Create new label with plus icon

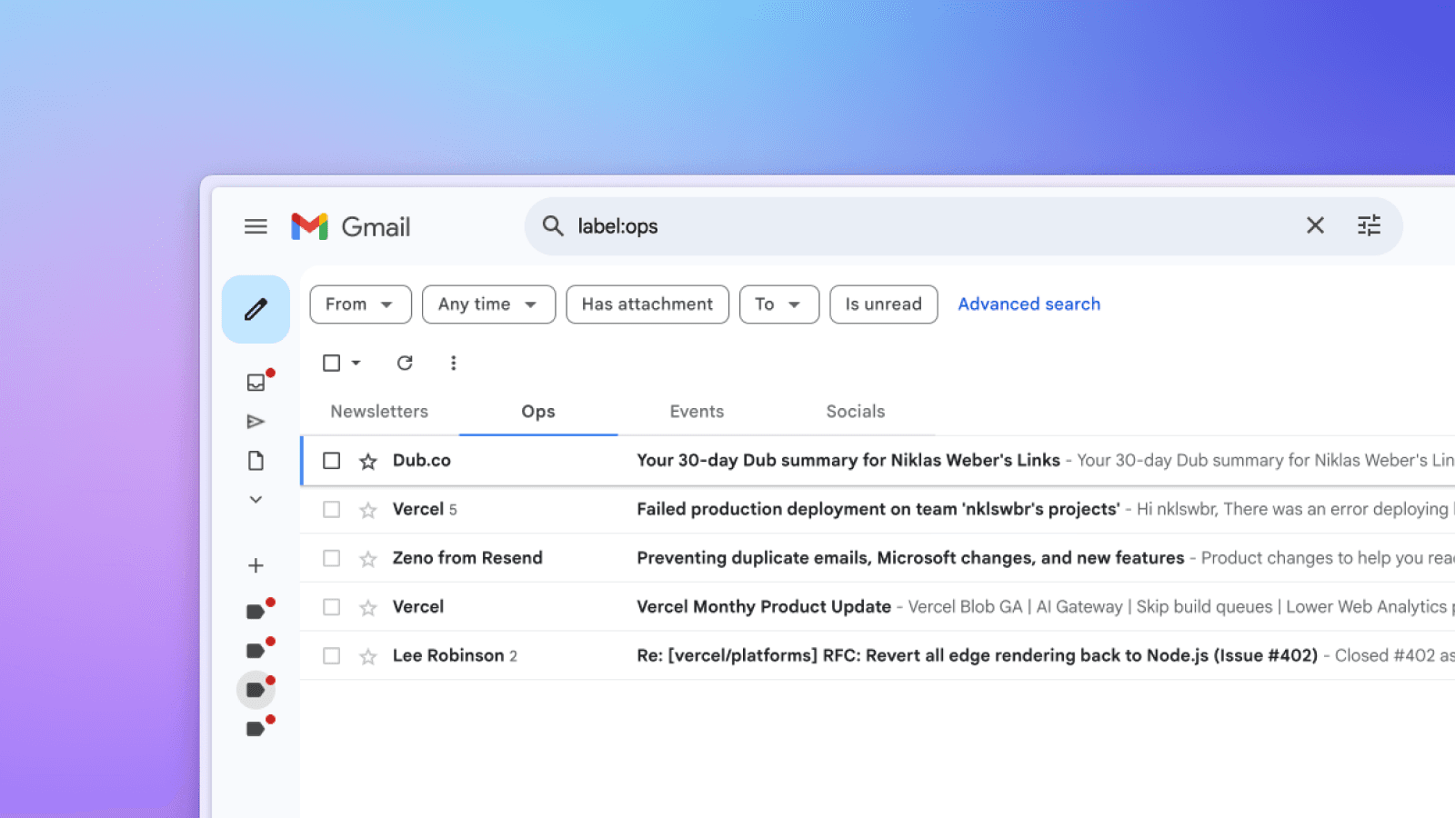pyautogui.click(x=256, y=565)
